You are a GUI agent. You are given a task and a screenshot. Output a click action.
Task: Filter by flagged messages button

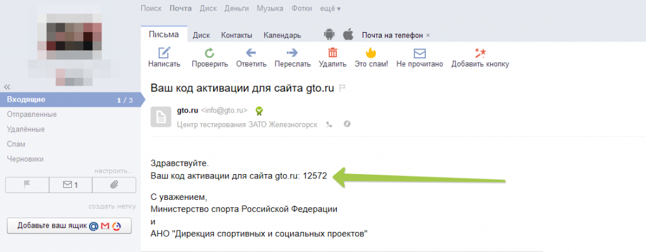point(27,185)
